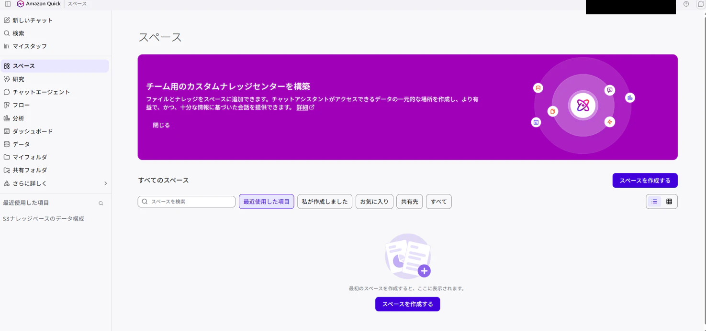Screen dimensions: 706x331
Task: Switch to grid view
Action: coord(669,202)
